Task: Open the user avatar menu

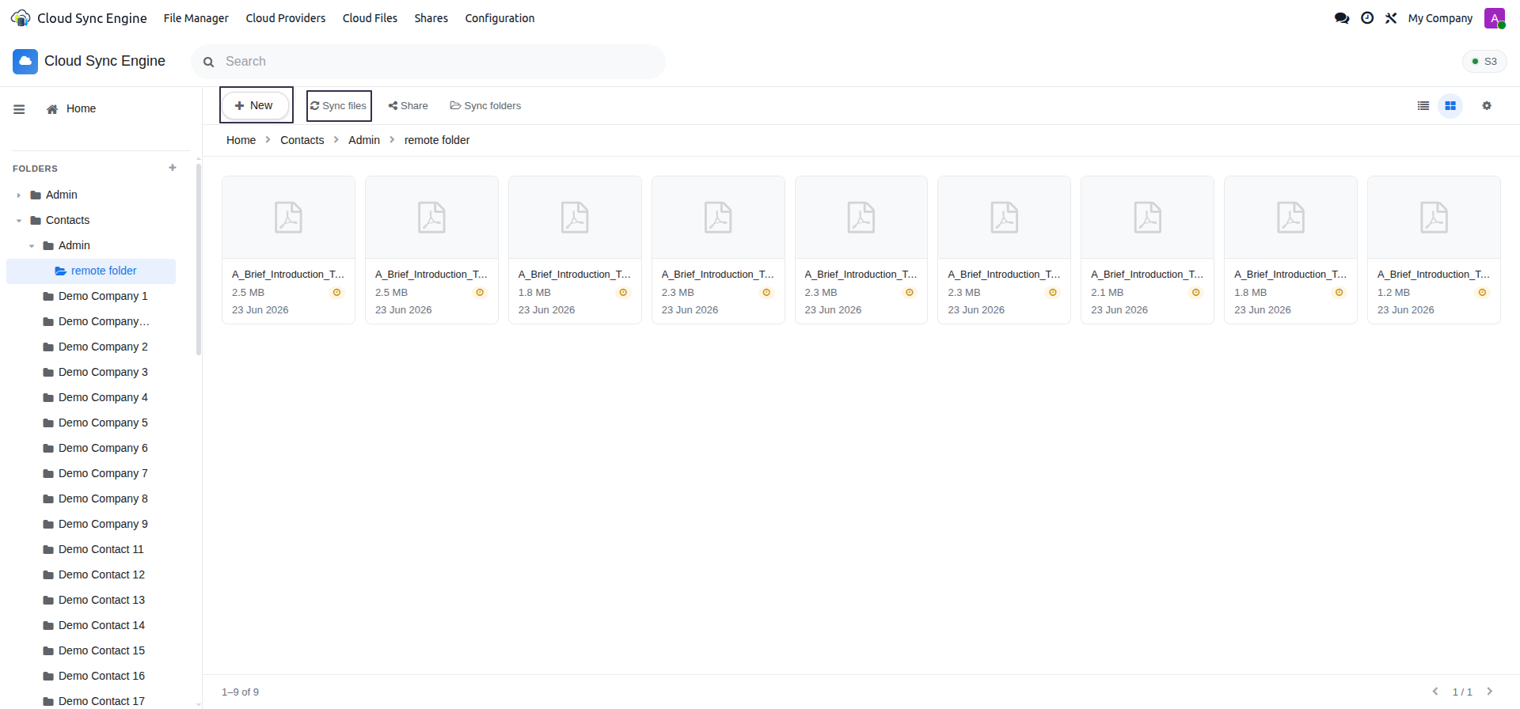Action: pyautogui.click(x=1495, y=18)
